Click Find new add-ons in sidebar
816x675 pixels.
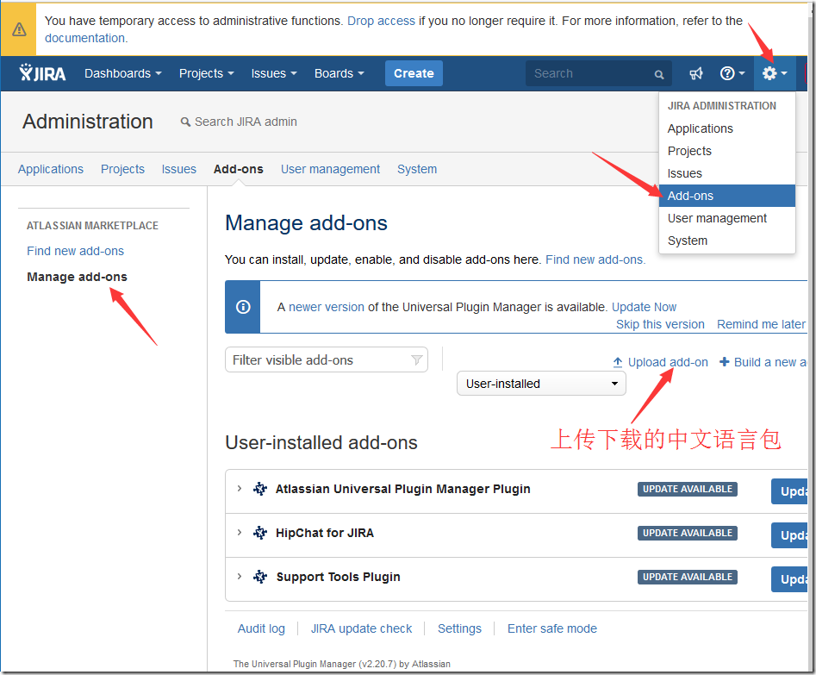(76, 251)
